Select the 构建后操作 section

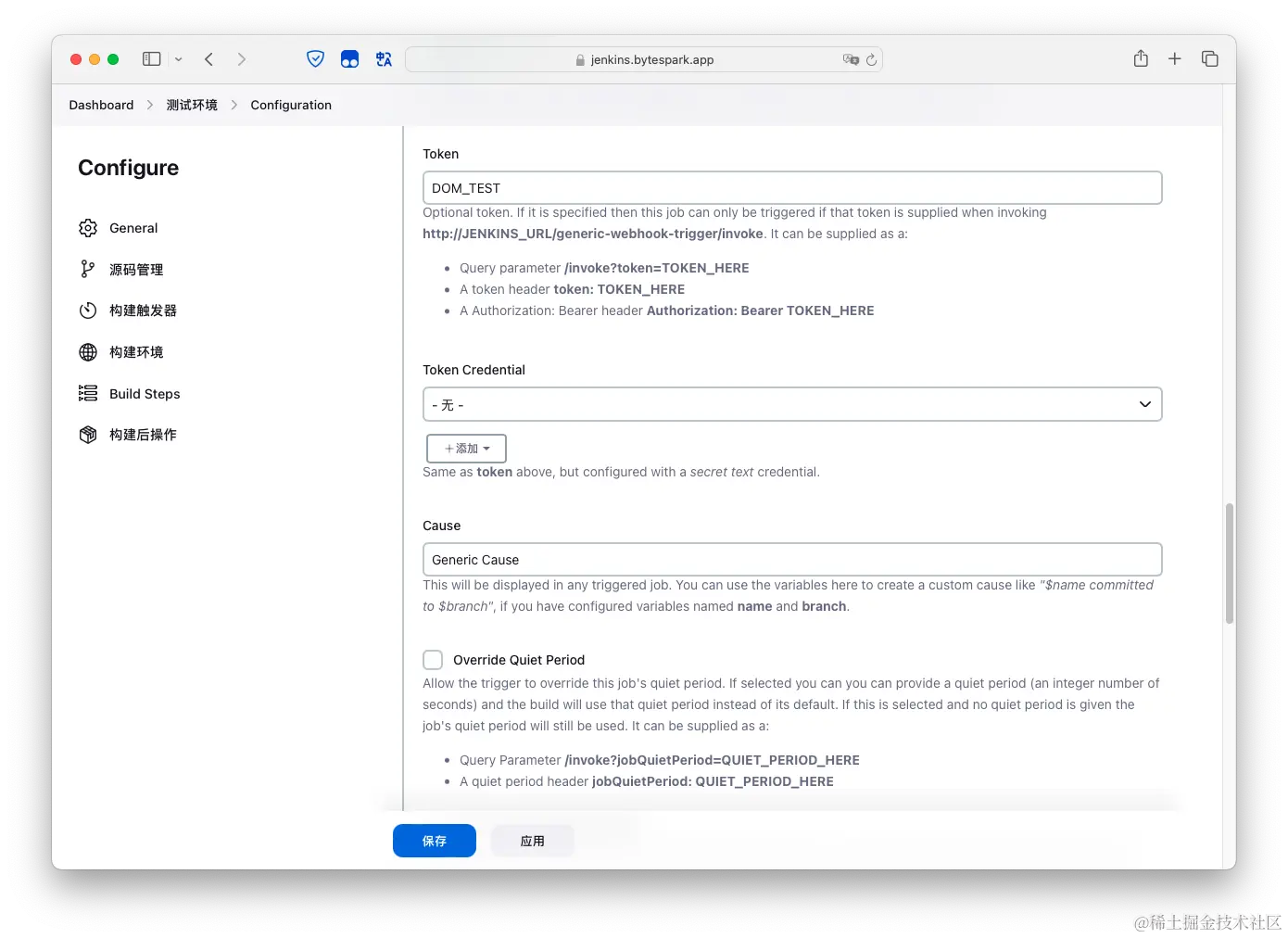[x=143, y=435]
